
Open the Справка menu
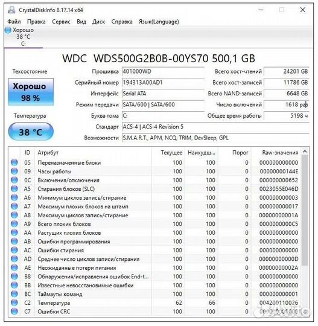click(x=122, y=22)
